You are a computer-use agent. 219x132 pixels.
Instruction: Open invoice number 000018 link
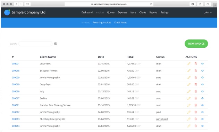(16, 71)
